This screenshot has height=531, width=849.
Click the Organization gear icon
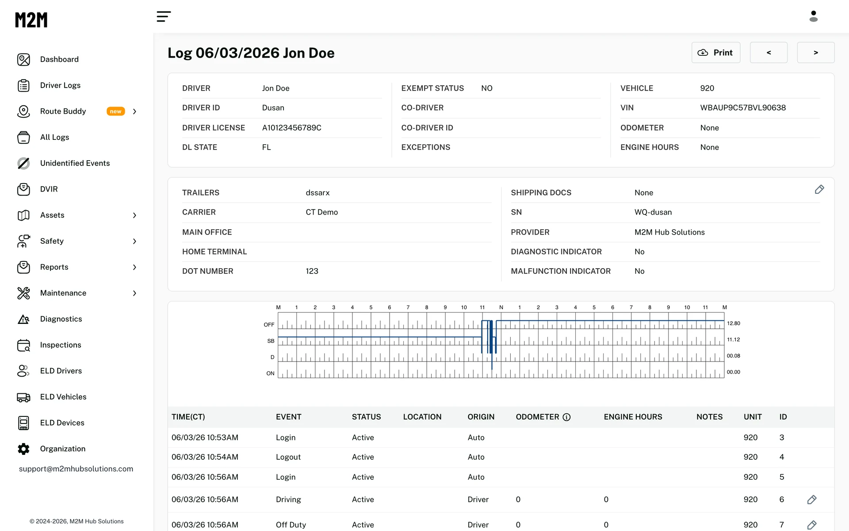(x=23, y=449)
